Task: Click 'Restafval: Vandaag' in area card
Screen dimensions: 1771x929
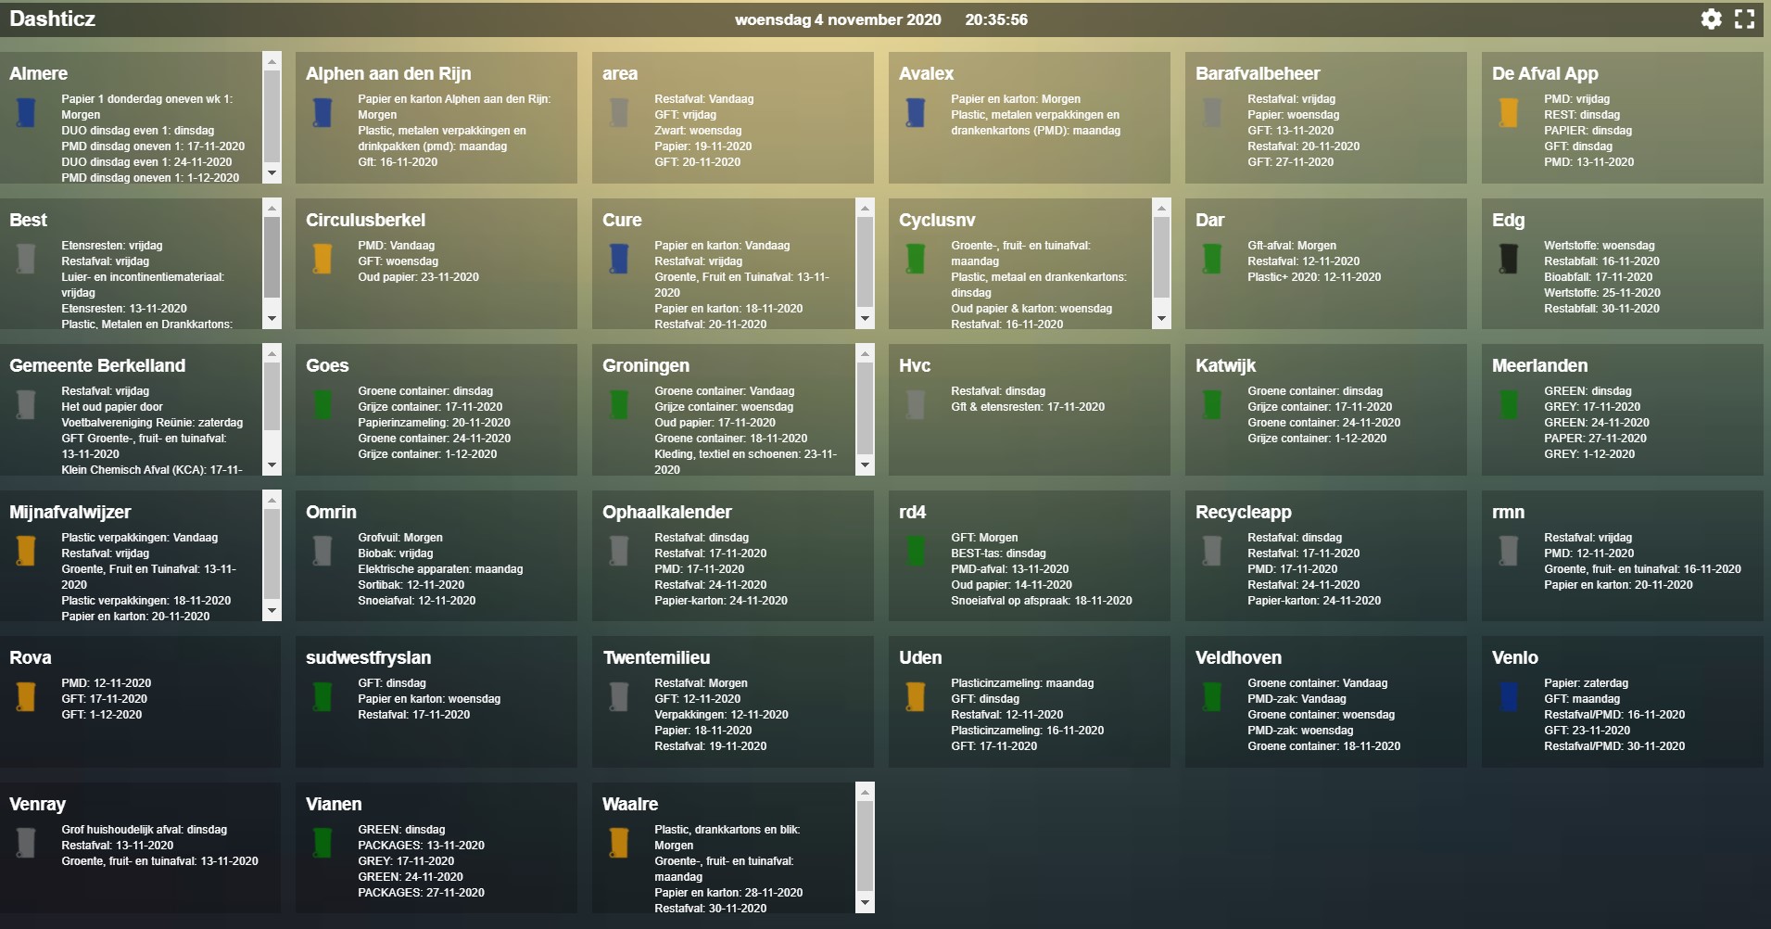Action: [703, 99]
